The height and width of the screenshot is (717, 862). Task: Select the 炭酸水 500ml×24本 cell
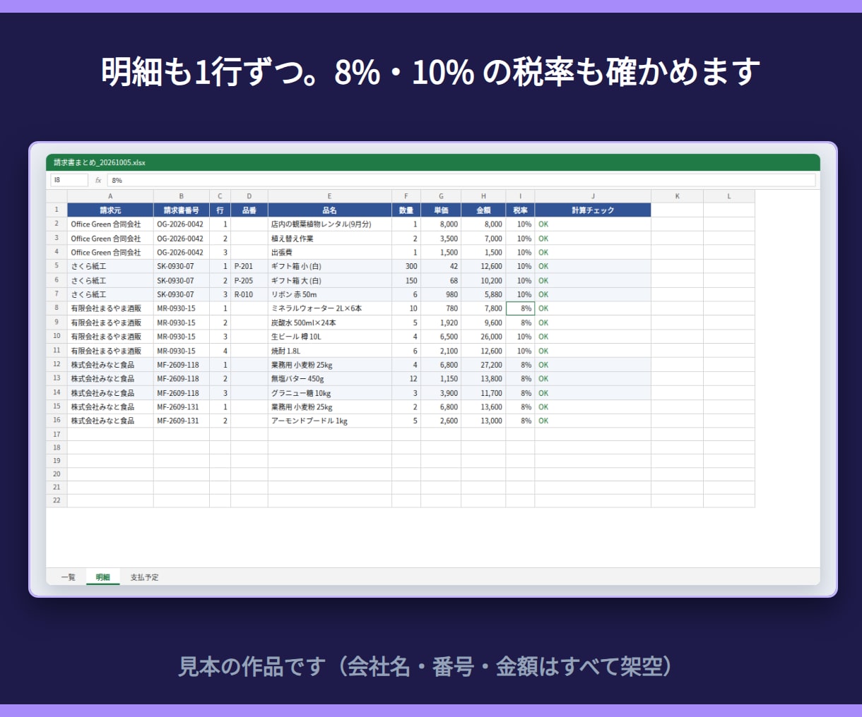(330, 323)
